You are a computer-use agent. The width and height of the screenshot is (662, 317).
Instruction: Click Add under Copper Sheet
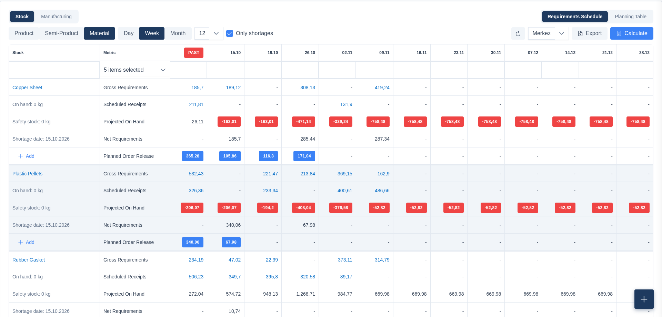point(26,156)
